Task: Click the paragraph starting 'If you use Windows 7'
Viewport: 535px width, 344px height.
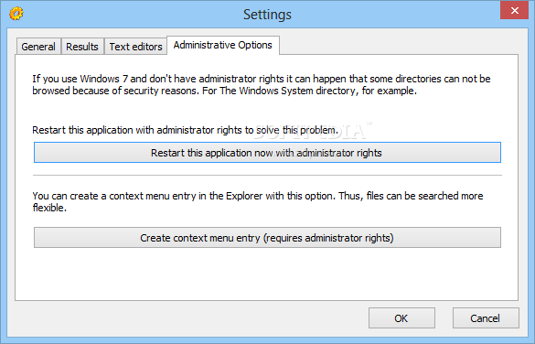Action: [262, 85]
